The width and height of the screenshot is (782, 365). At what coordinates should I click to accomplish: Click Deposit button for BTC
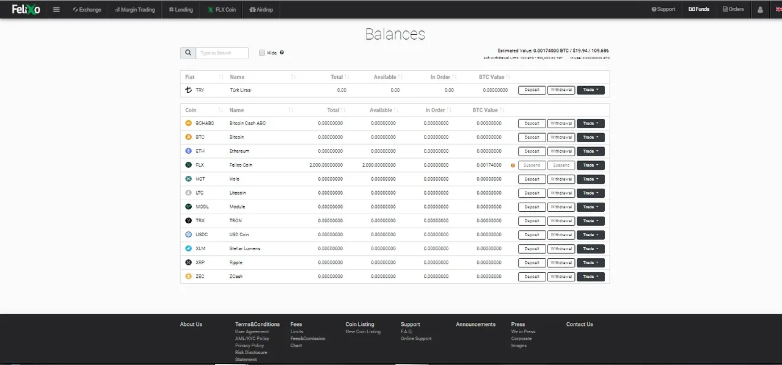tap(532, 137)
